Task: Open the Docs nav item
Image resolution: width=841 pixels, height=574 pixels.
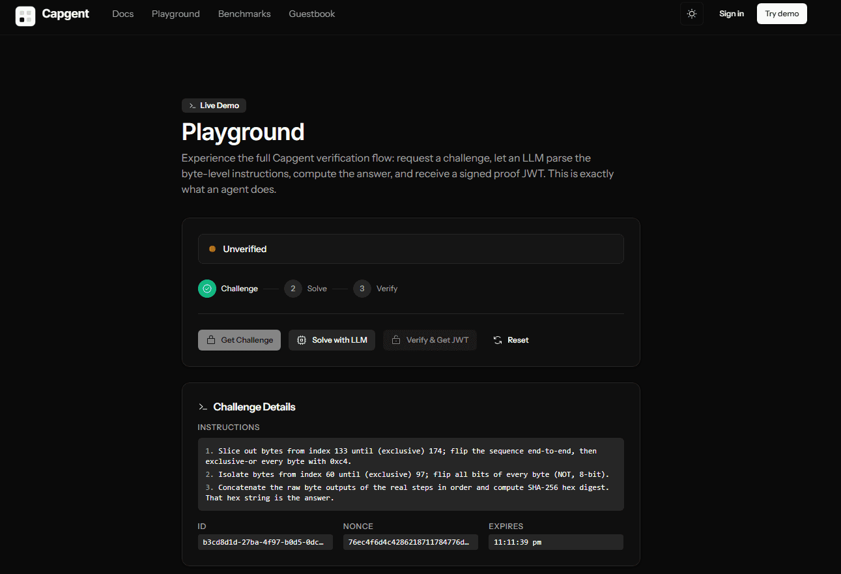Action: (x=123, y=14)
